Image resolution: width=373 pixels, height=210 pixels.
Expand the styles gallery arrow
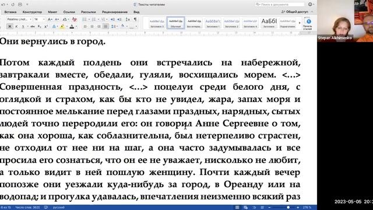point(300,23)
